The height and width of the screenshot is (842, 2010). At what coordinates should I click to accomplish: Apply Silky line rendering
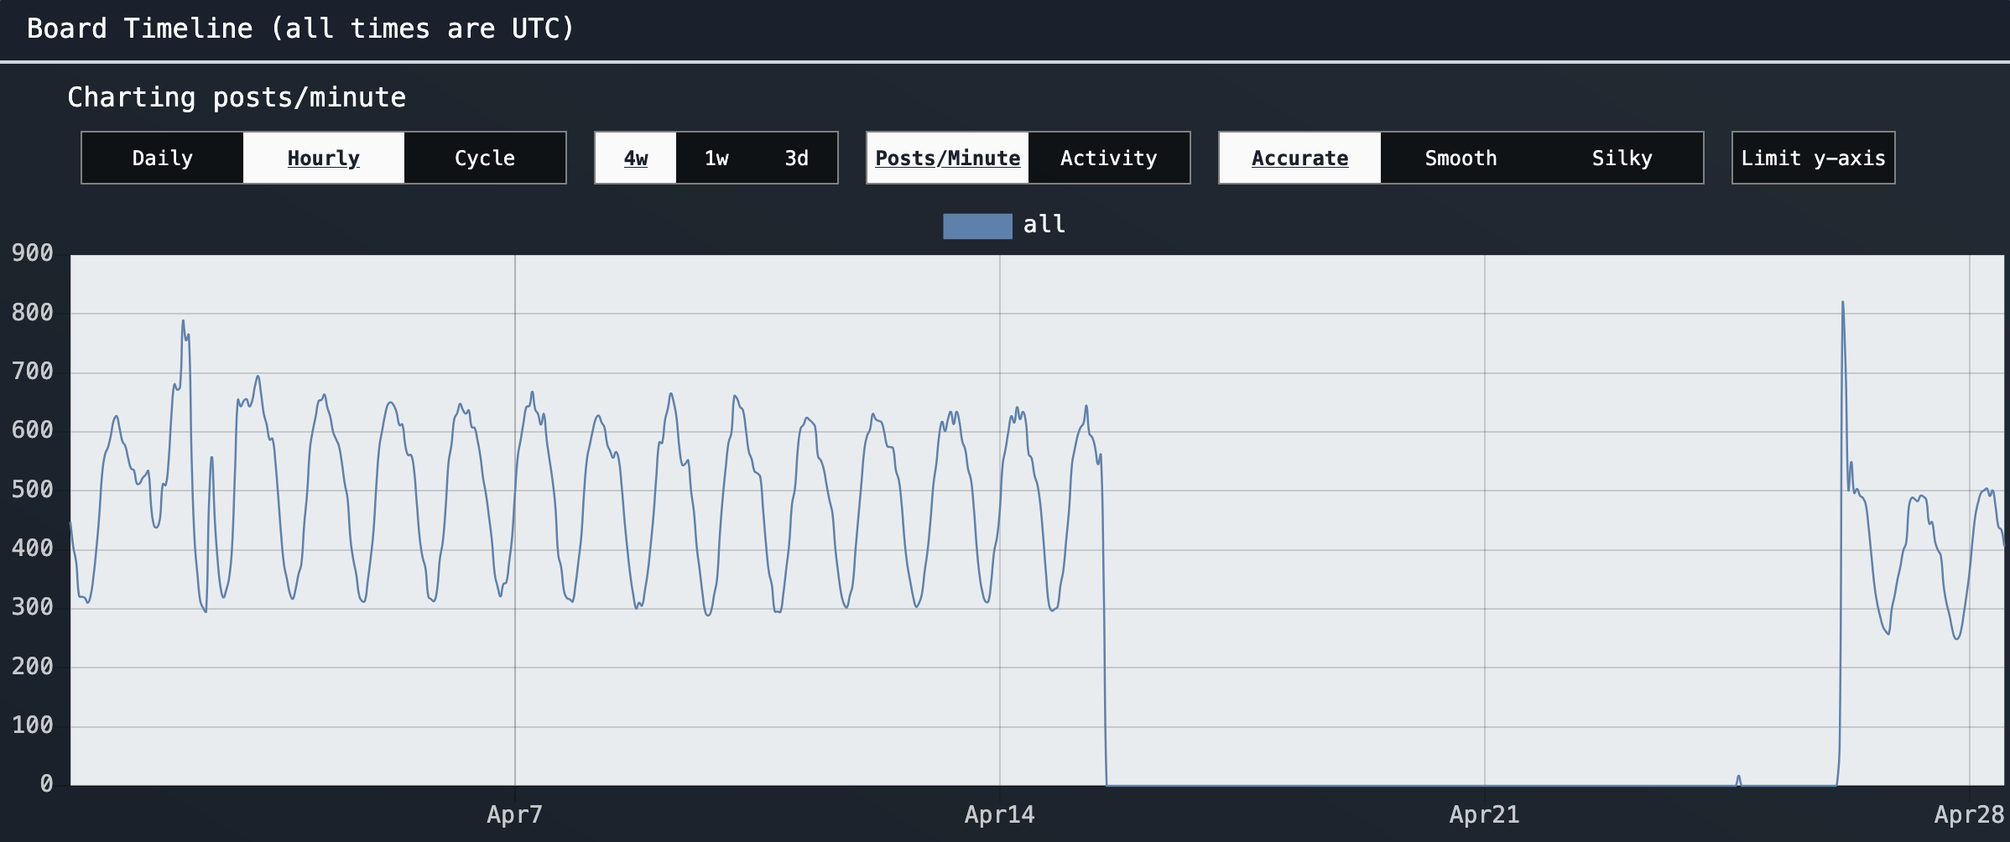[1622, 158]
